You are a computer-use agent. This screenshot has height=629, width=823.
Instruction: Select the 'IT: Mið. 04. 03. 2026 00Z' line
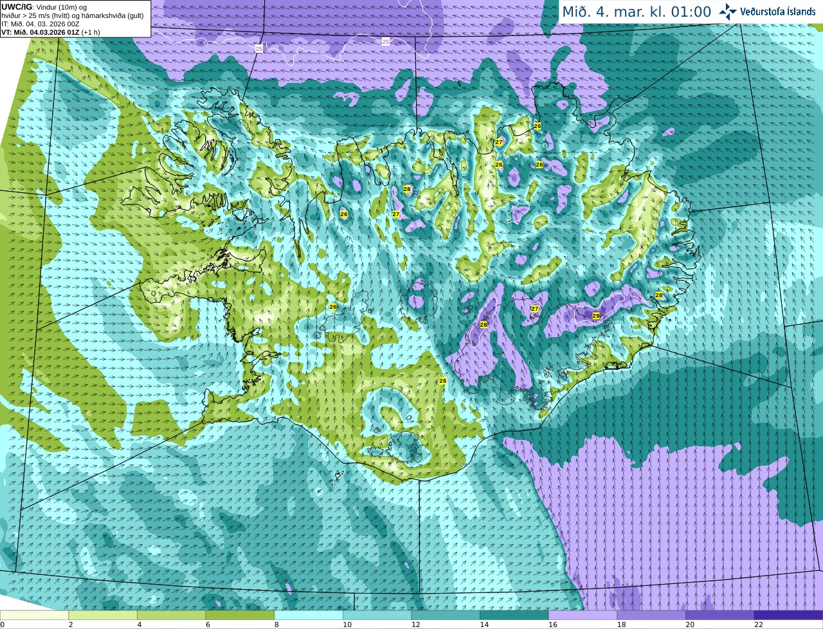coord(41,24)
